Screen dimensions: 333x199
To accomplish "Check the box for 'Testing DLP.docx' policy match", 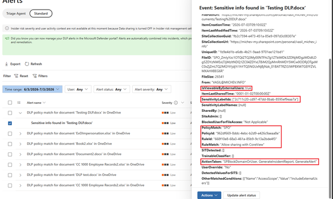I will [x=10, y=113].
